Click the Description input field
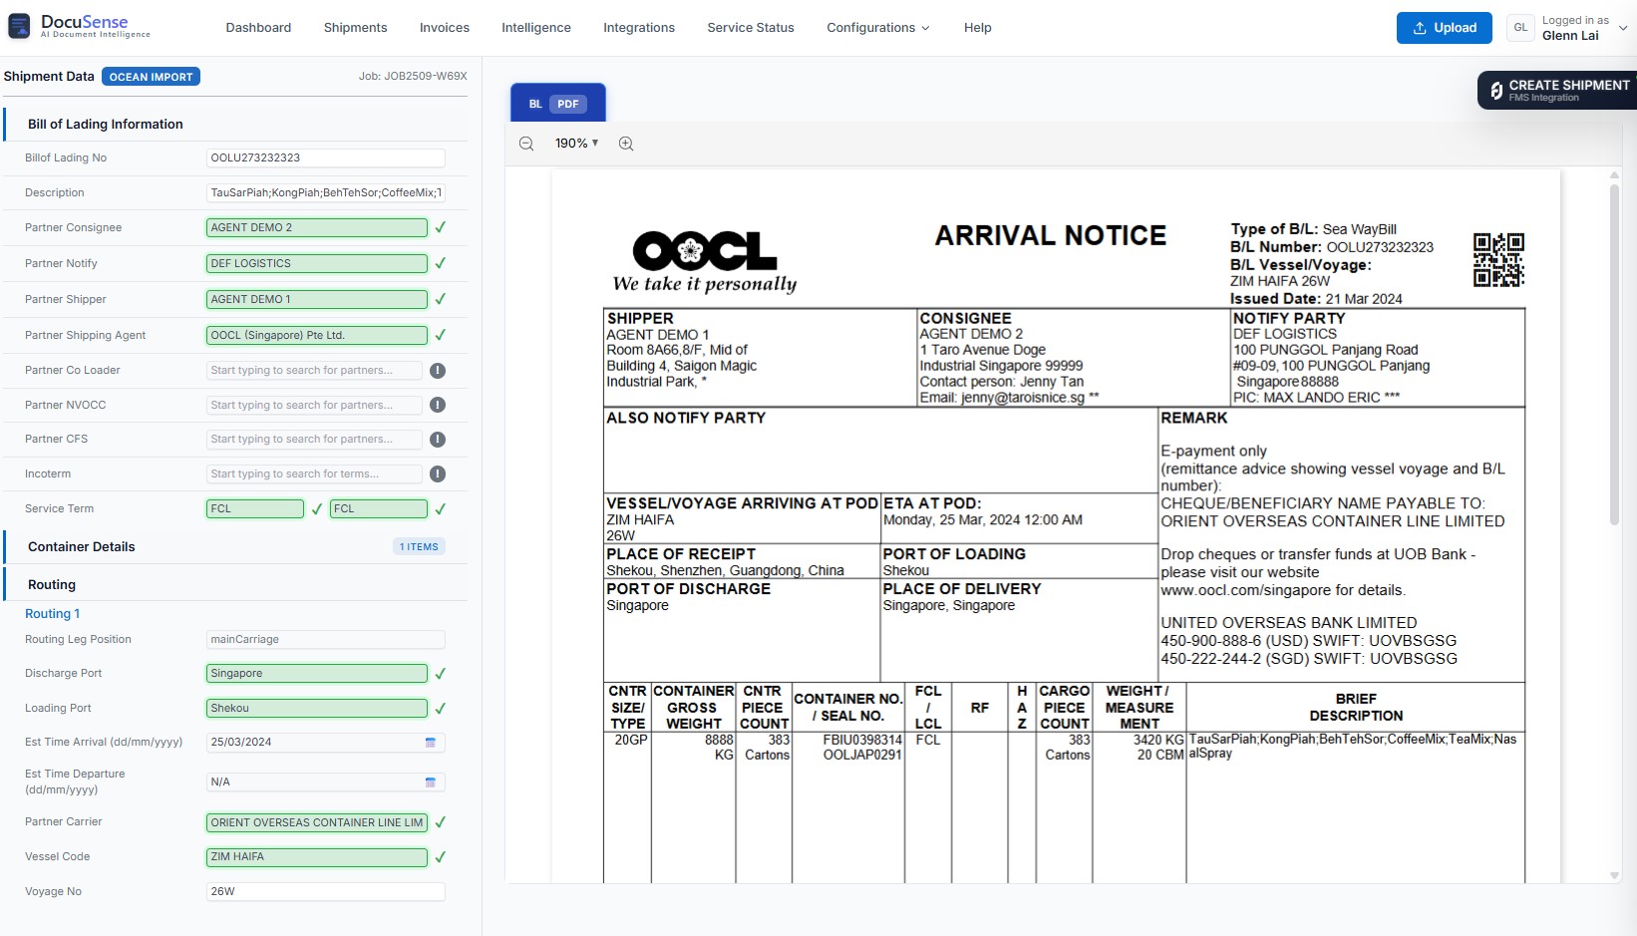1637x936 pixels. click(x=325, y=193)
